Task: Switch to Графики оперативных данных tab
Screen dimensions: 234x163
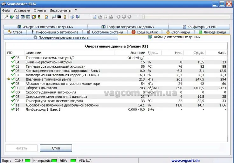Action: [x=128, y=27]
